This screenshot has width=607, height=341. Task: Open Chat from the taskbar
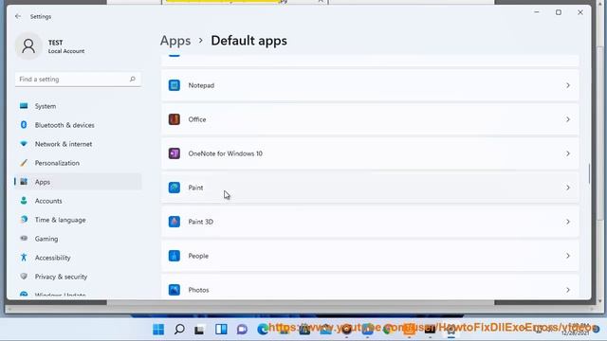tap(242, 330)
